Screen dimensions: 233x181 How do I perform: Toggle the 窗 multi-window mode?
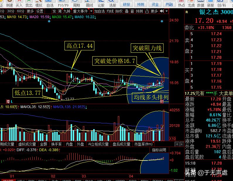pos(132,11)
